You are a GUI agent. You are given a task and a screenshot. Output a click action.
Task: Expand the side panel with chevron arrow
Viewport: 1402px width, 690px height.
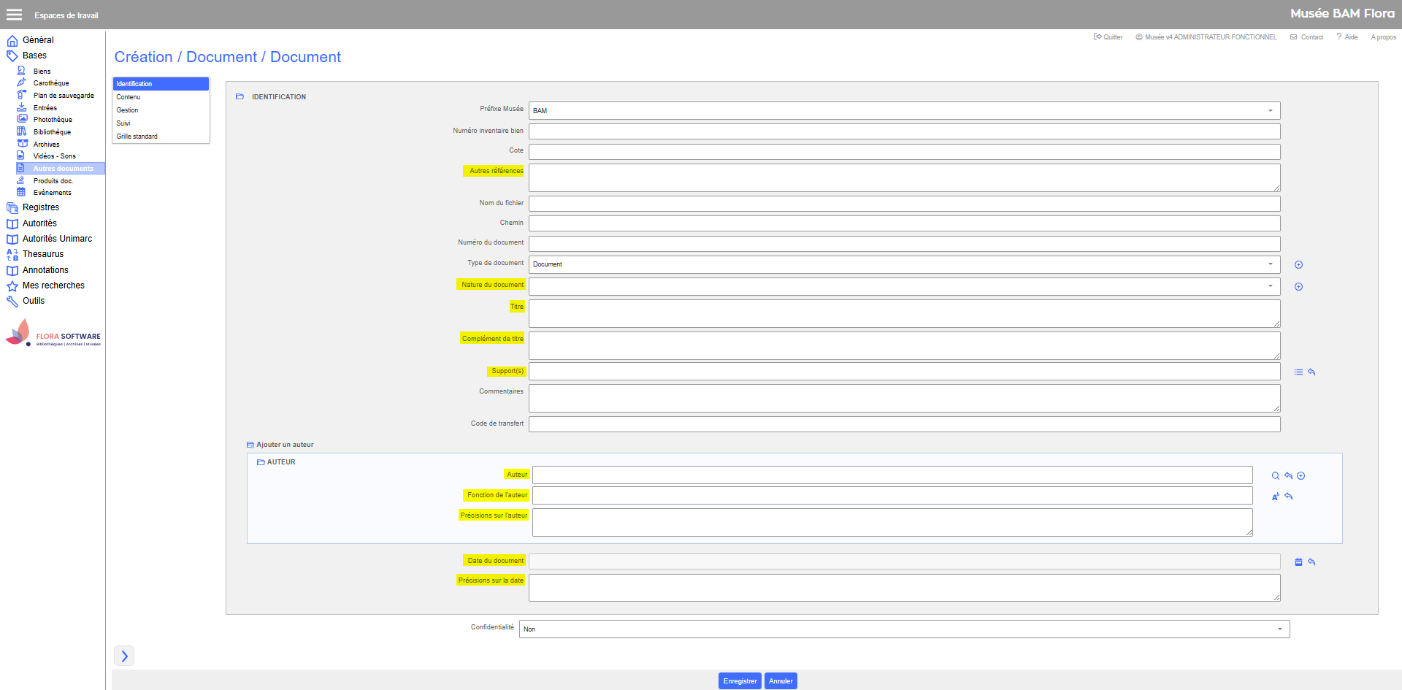(x=124, y=656)
